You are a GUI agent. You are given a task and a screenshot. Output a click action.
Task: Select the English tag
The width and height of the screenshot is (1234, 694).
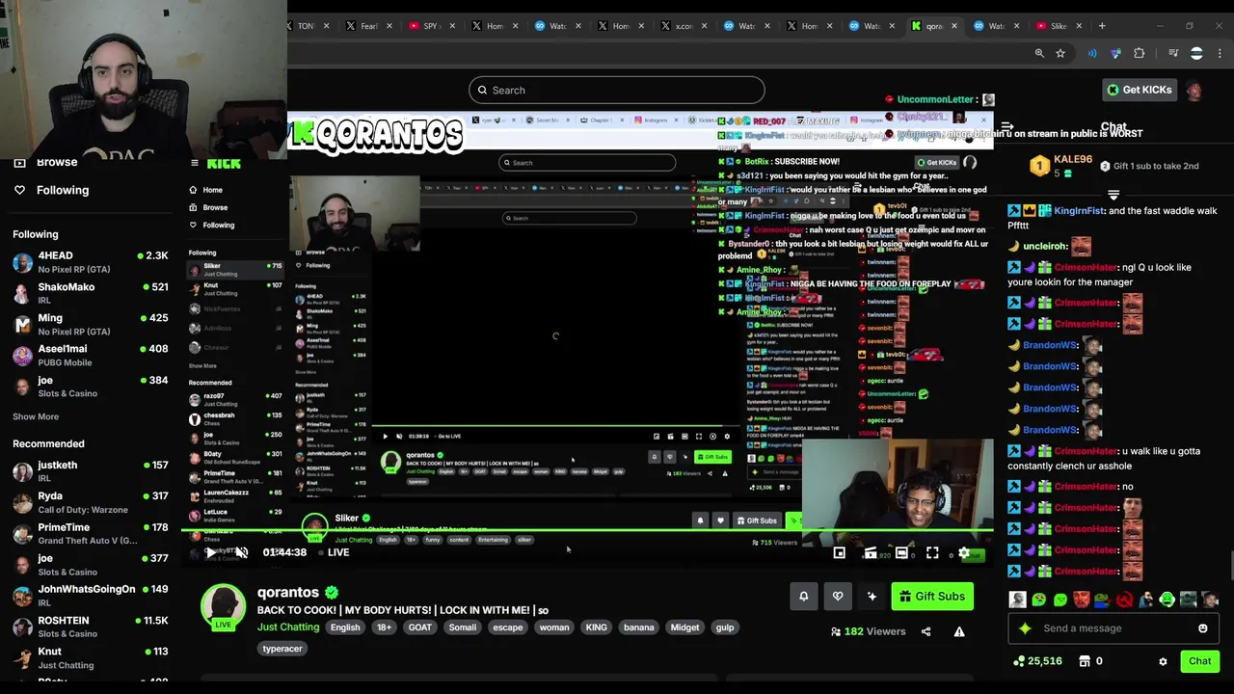345,627
